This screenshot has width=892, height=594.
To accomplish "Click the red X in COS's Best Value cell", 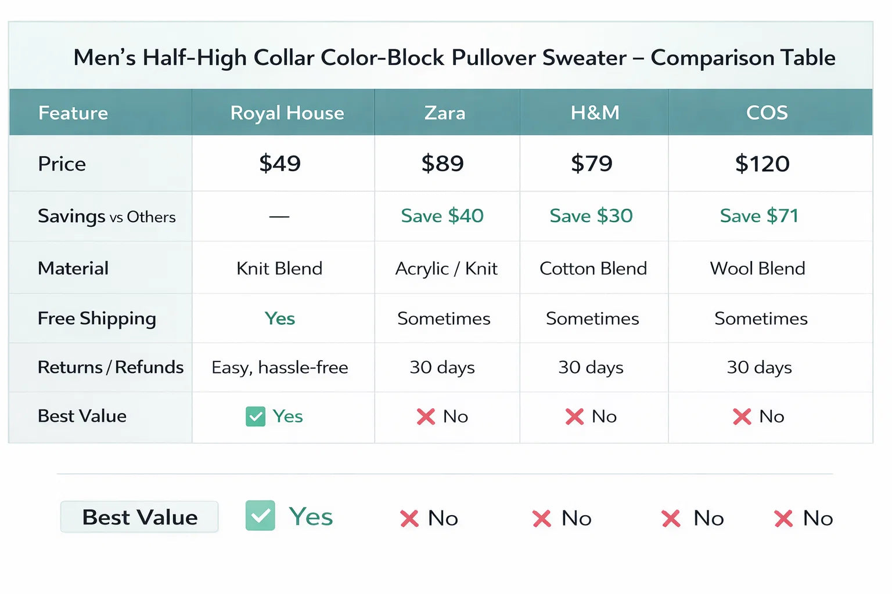I will 742,416.
